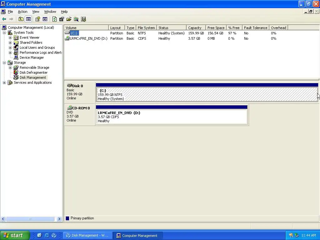
Task: Open the Help menu
Action: pyautogui.click(x=64, y=12)
